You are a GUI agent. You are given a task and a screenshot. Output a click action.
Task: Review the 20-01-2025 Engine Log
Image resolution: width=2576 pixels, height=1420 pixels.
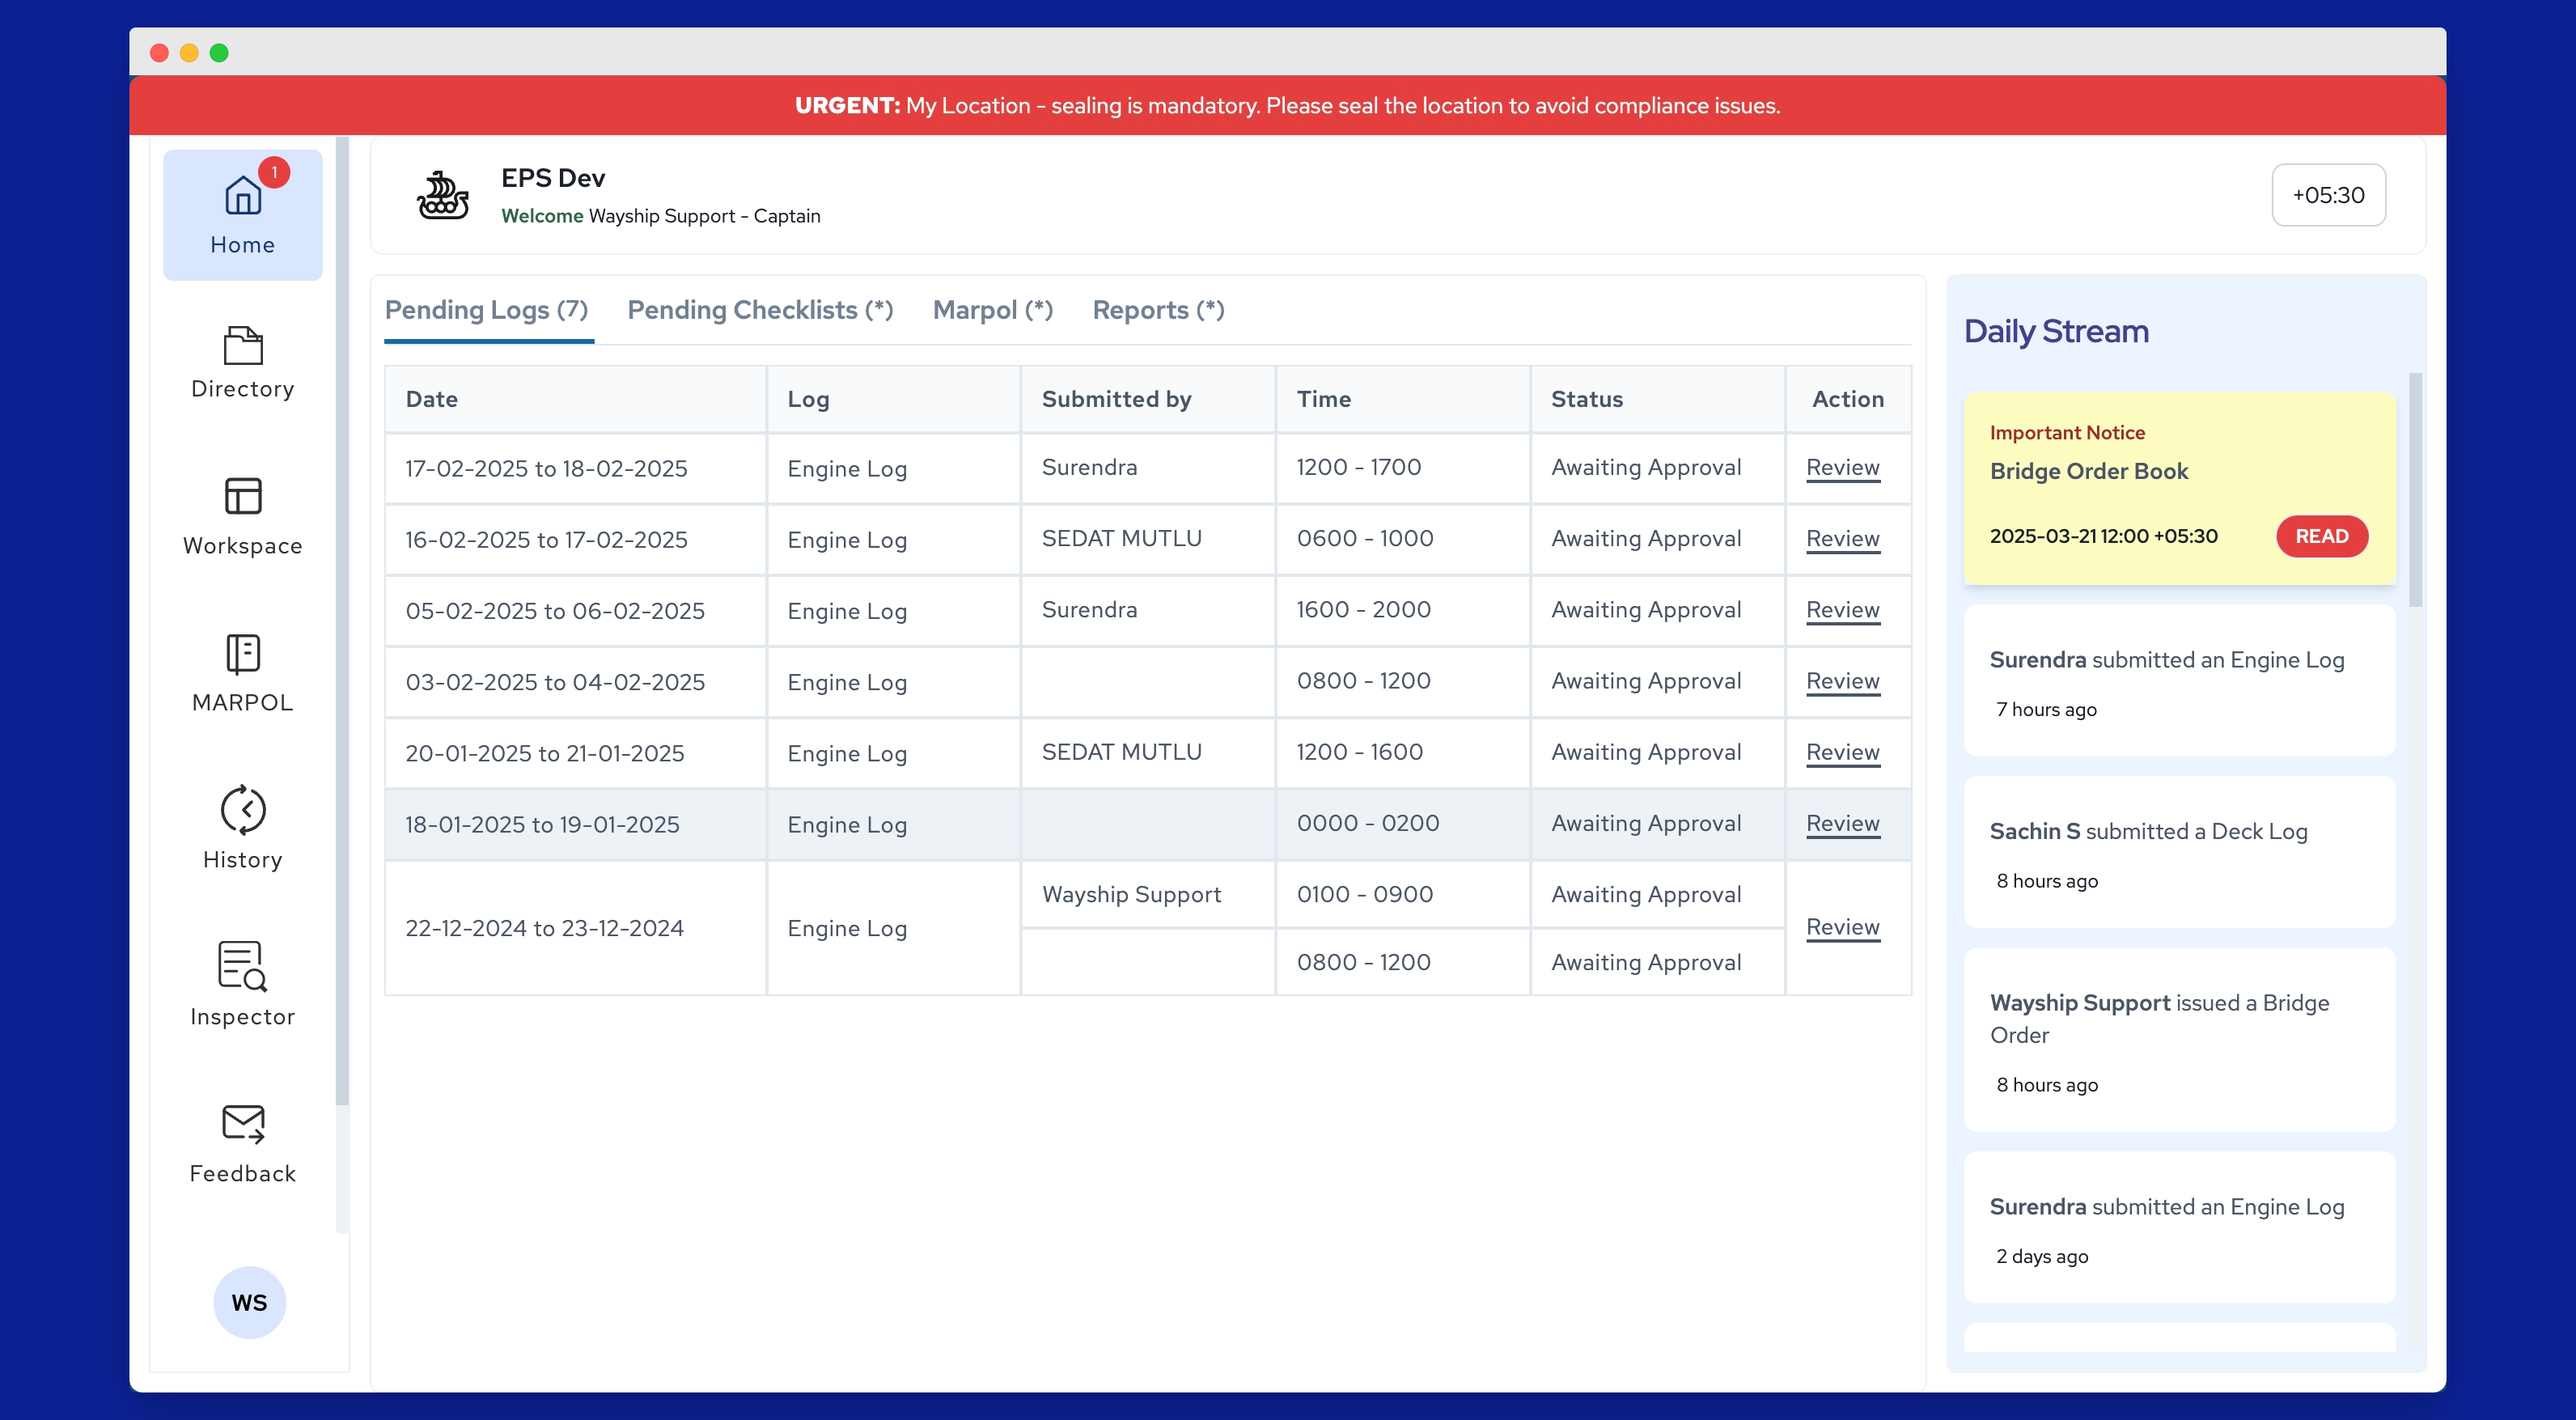click(x=1842, y=752)
